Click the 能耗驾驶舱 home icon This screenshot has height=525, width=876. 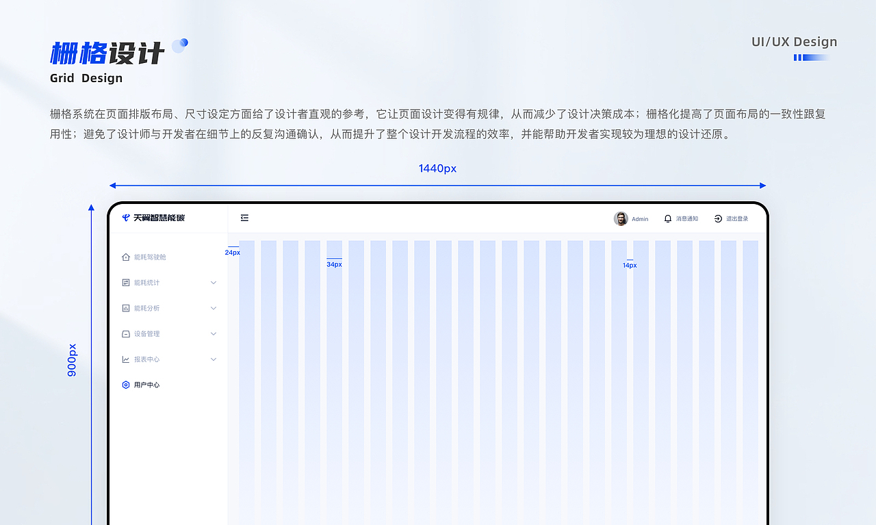point(126,257)
